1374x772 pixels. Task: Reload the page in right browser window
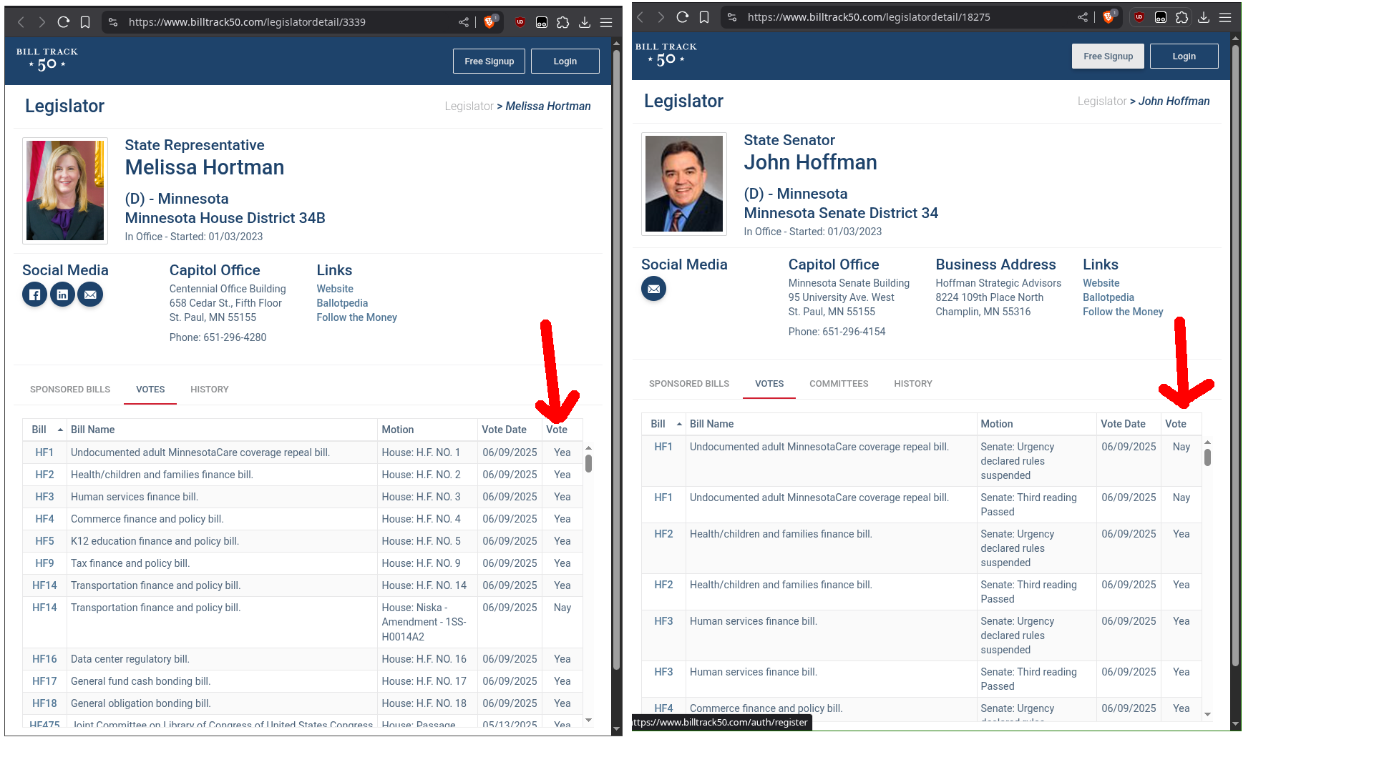coord(683,17)
